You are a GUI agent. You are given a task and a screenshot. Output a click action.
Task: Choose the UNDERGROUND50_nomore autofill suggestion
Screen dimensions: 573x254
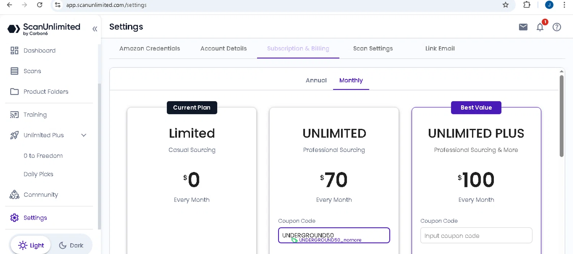[327, 240]
